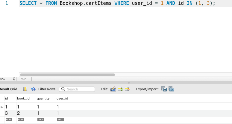Click the Filter Rows search field
This screenshot has width=232, height=124.
coord(77,89)
